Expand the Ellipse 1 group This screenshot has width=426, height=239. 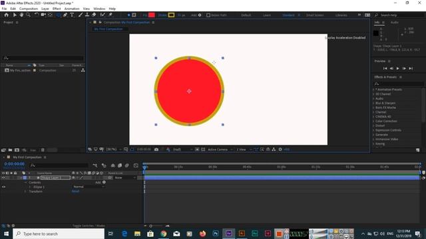coord(30,187)
